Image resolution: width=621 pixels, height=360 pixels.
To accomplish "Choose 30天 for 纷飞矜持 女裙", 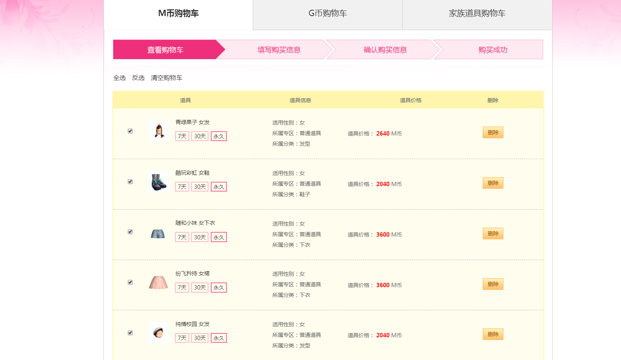I will point(200,288).
